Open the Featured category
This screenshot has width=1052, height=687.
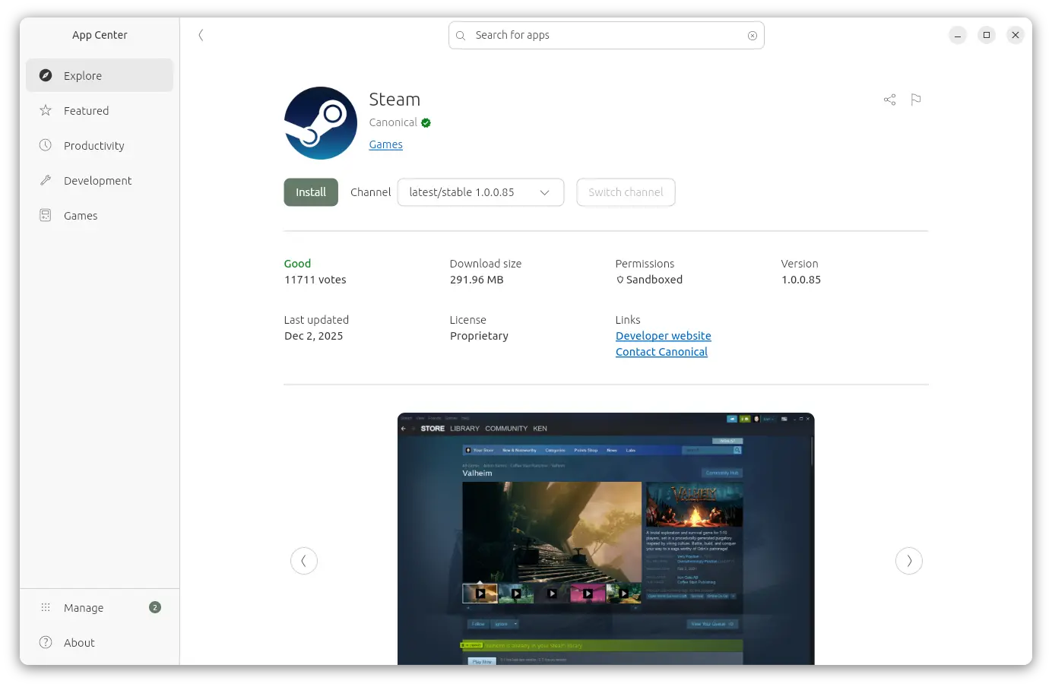pos(100,110)
